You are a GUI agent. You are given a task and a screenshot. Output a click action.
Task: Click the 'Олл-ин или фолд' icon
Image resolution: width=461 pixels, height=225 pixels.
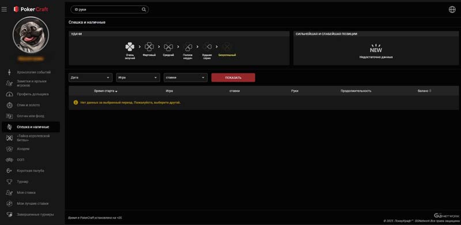(x=9, y=116)
